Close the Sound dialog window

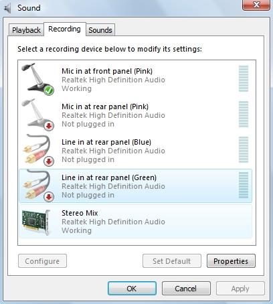tap(256, 5)
